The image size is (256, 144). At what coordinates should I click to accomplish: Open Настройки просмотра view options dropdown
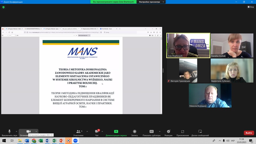coord(151,2)
